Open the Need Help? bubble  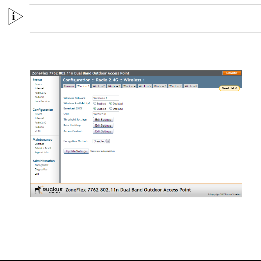point(229,88)
